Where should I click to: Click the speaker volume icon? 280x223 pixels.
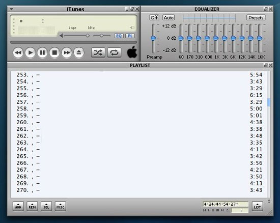[61, 36]
